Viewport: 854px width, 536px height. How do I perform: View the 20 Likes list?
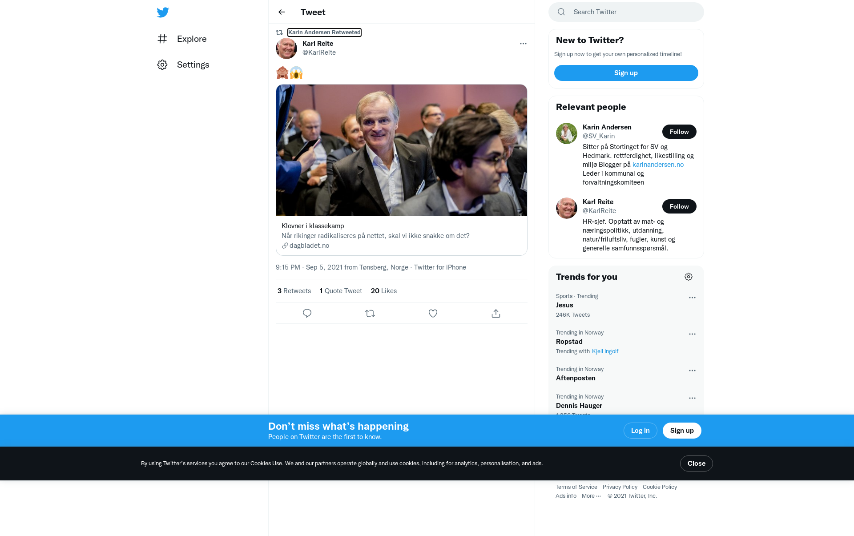coord(384,291)
